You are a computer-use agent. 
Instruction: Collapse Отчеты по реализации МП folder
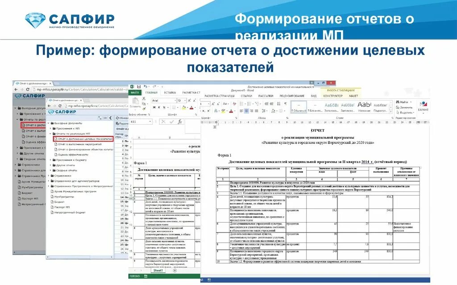pos(50,134)
